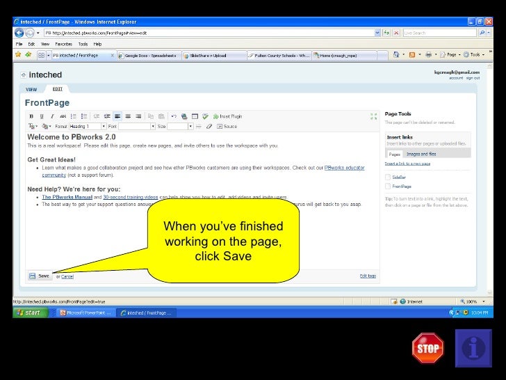Click the browser Back button

pyautogui.click(x=19, y=33)
